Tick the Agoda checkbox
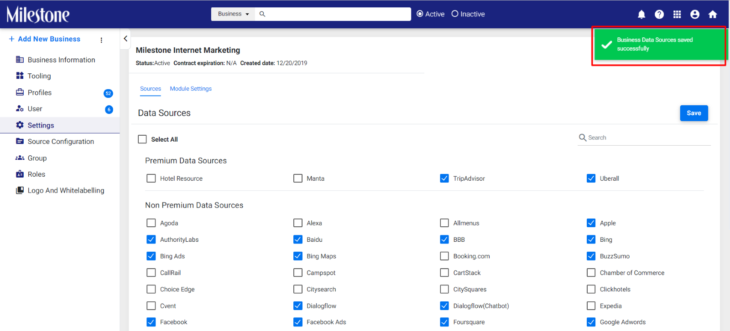This screenshot has height=331, width=730. 151,223
